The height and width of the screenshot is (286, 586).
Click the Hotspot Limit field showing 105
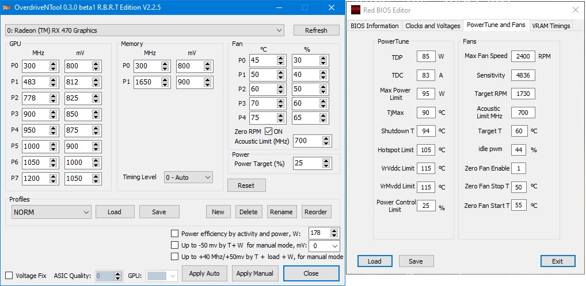click(426, 150)
